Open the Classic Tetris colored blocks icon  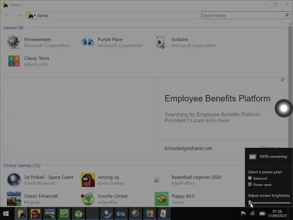14,61
